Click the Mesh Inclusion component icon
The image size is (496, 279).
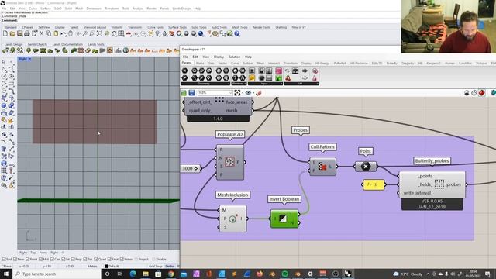(232, 219)
